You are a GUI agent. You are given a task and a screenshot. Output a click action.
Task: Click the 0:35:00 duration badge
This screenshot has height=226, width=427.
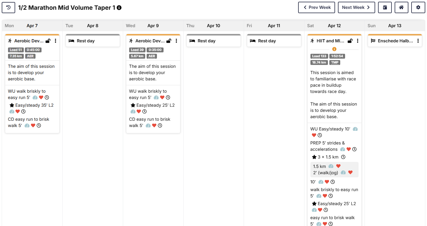click(155, 50)
